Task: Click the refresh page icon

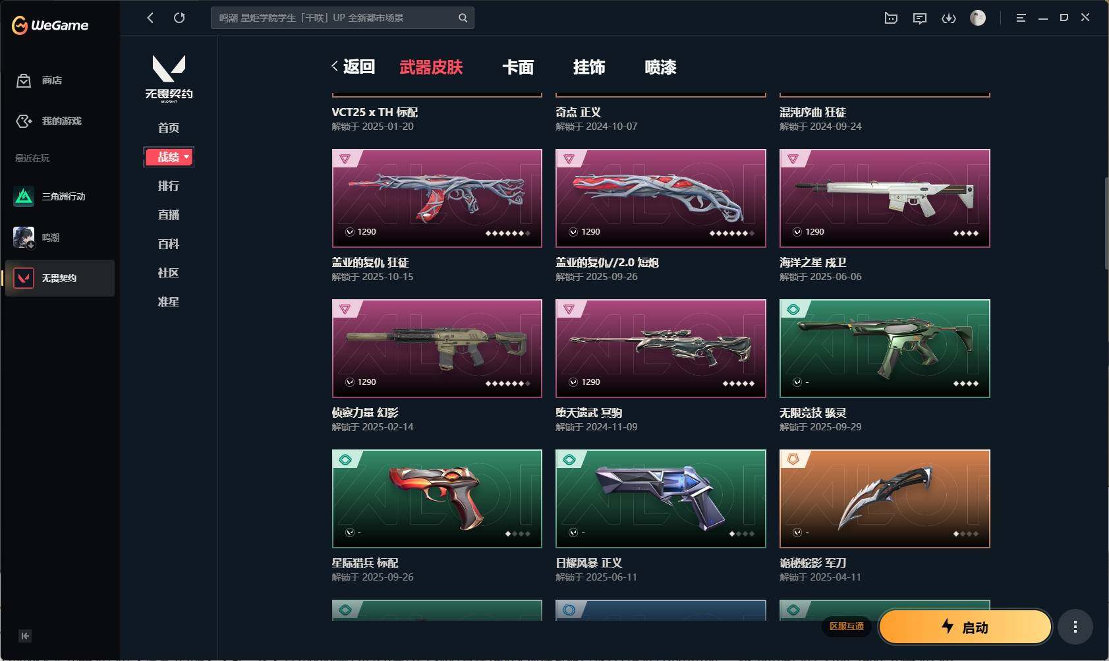Action: click(179, 18)
